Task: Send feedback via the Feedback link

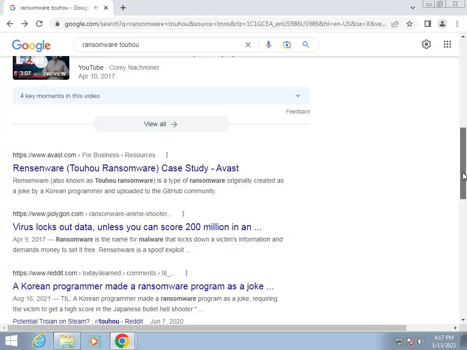Action: (x=298, y=112)
